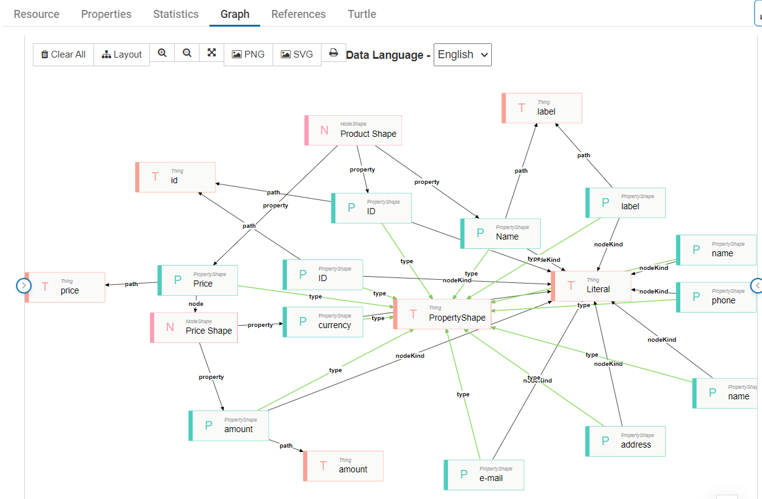Switch to the Turtle tab

(x=362, y=14)
